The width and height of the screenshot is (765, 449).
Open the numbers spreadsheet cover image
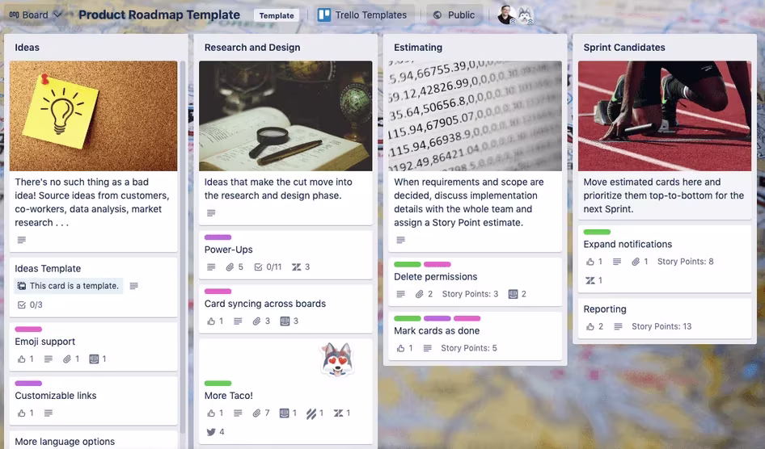point(475,116)
